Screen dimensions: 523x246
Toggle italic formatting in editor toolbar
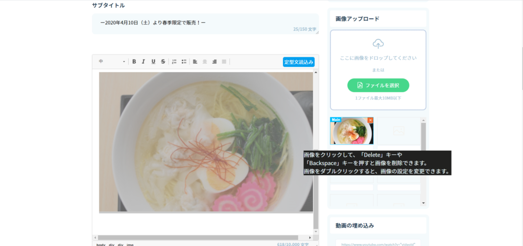pos(144,62)
